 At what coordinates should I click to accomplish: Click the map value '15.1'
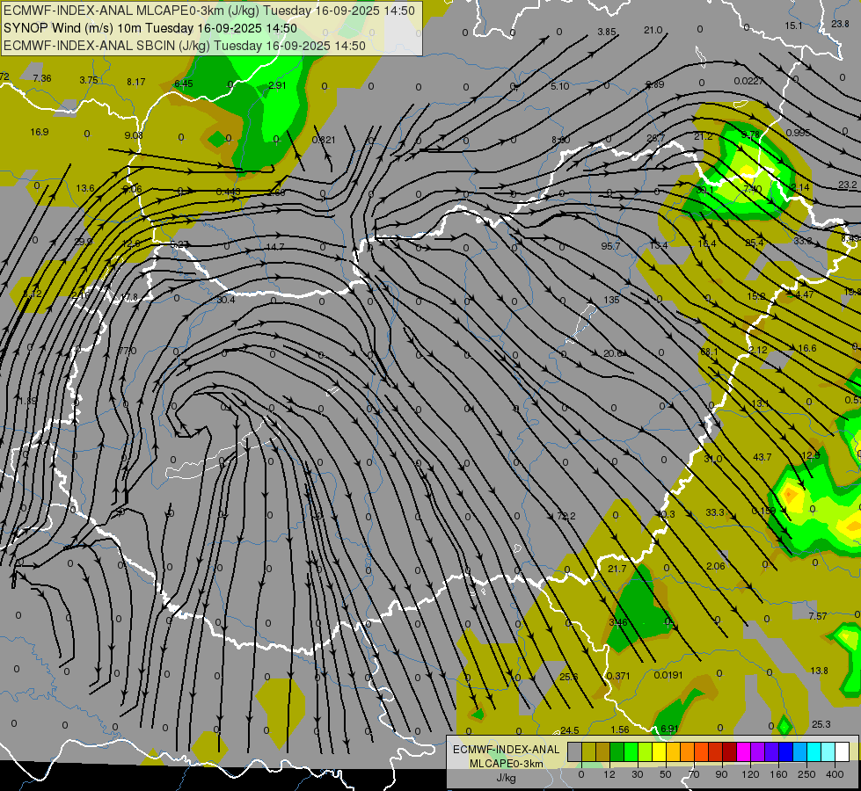click(x=793, y=25)
